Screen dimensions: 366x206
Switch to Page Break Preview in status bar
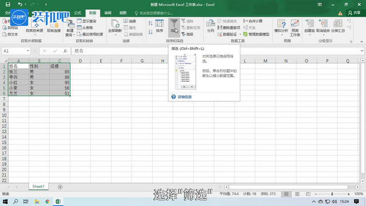pos(308,194)
